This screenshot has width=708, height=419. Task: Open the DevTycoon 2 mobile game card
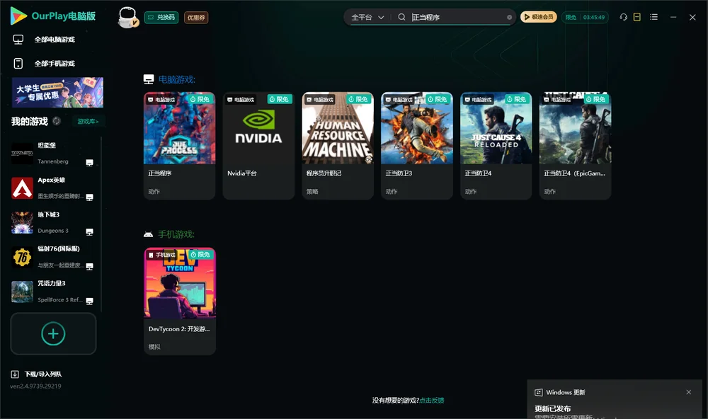(180, 301)
